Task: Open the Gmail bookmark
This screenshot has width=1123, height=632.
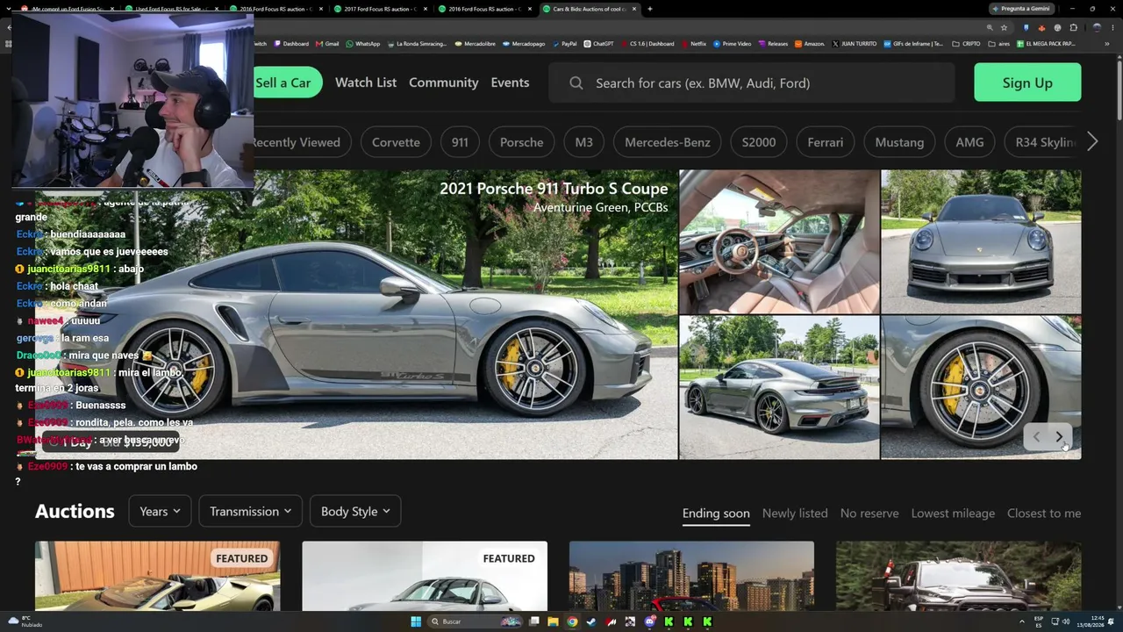Action: (x=327, y=44)
